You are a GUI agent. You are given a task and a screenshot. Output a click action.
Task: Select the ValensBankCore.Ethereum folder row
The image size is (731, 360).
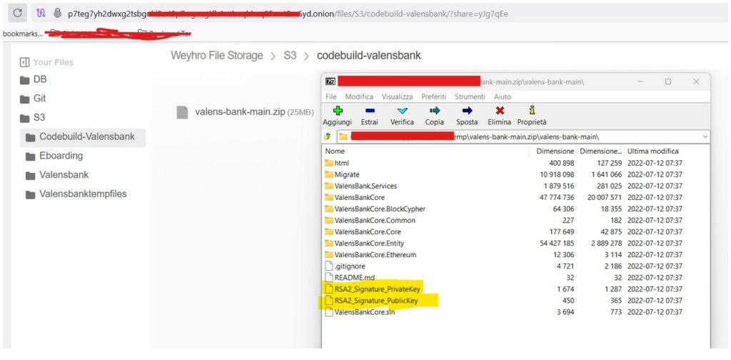point(375,254)
